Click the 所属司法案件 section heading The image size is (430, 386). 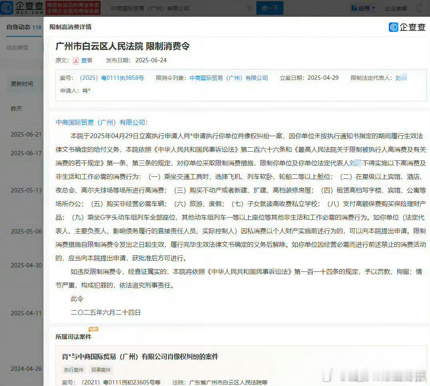[73, 337]
